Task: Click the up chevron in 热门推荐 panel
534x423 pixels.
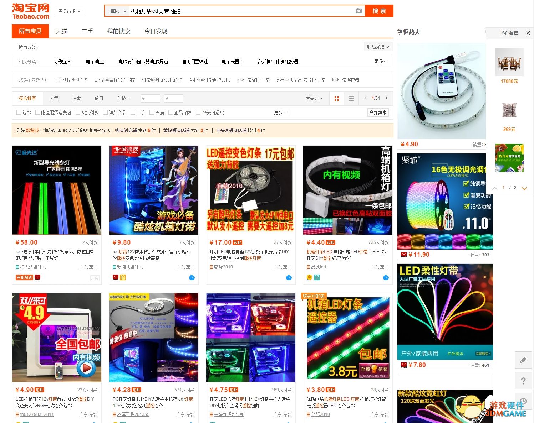Action: (494, 188)
